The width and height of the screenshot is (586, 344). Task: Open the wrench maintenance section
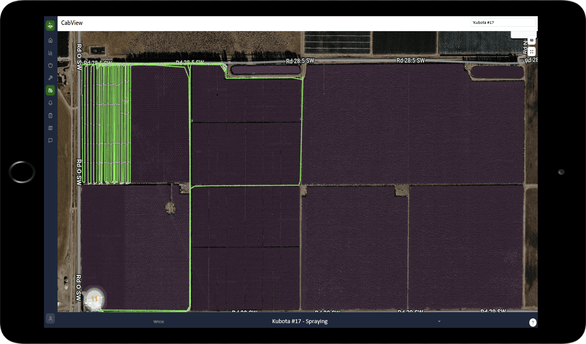pyautogui.click(x=50, y=78)
